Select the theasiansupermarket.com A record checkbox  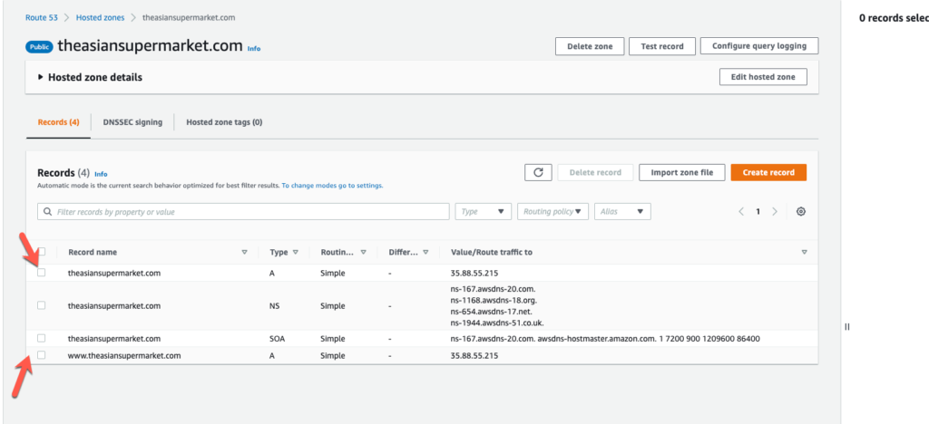click(x=42, y=273)
